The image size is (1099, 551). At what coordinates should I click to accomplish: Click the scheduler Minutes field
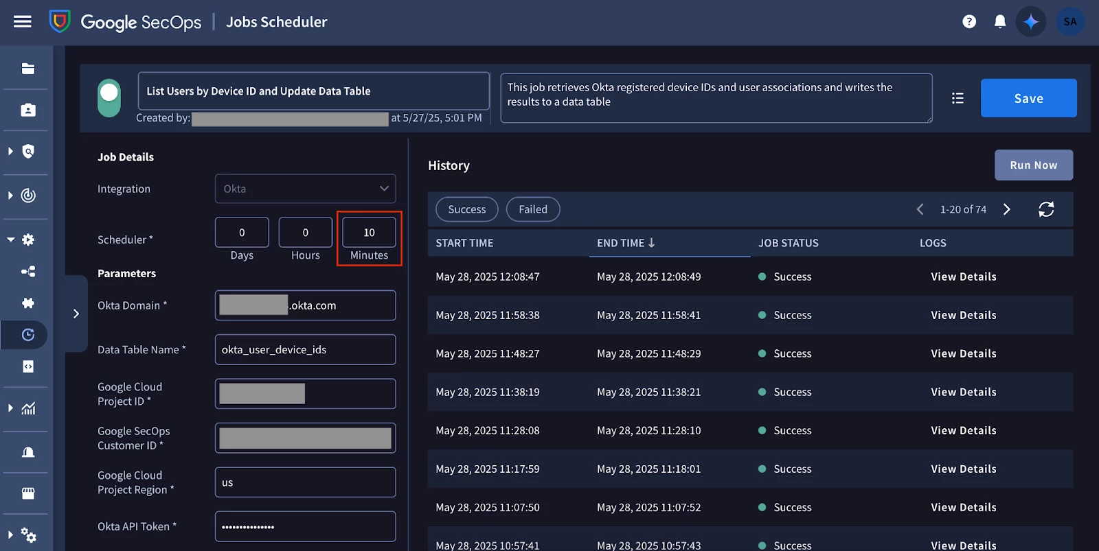coord(370,233)
